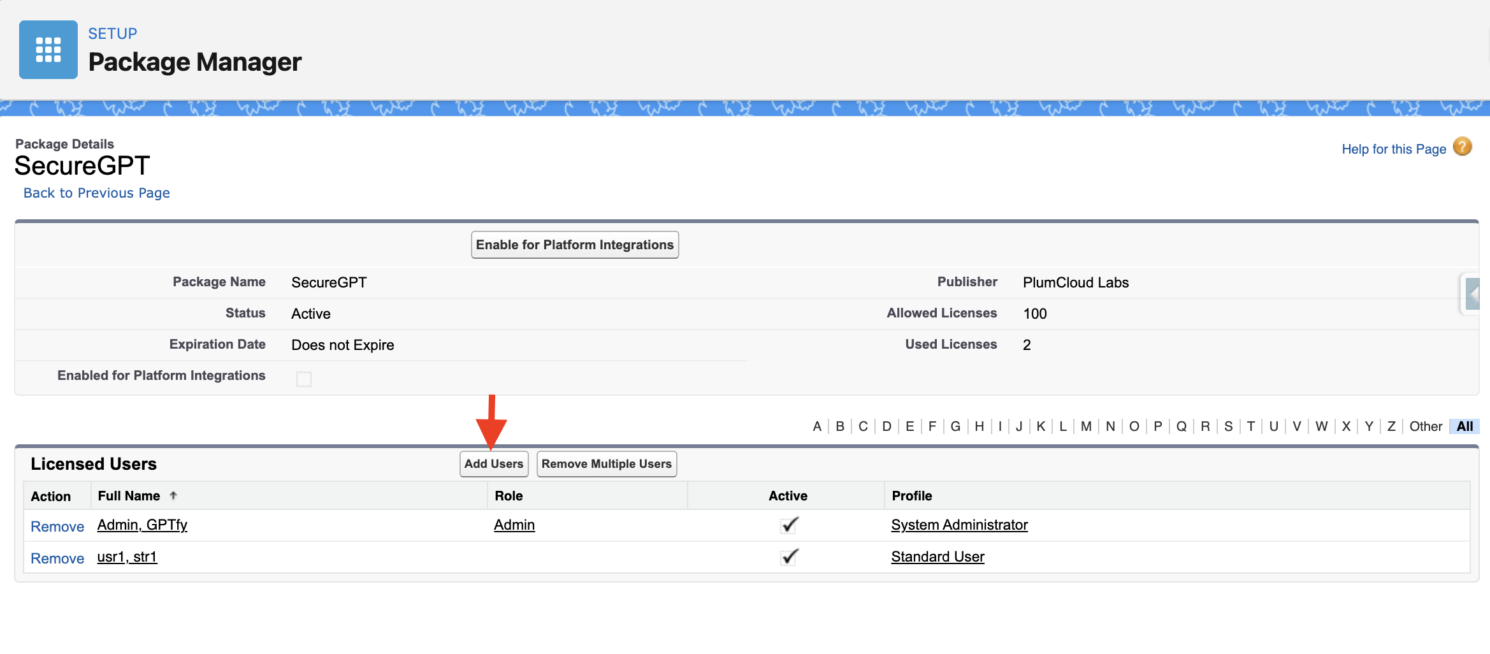Click the Remove Multiple Users button
1490x654 pixels.
[606, 464]
